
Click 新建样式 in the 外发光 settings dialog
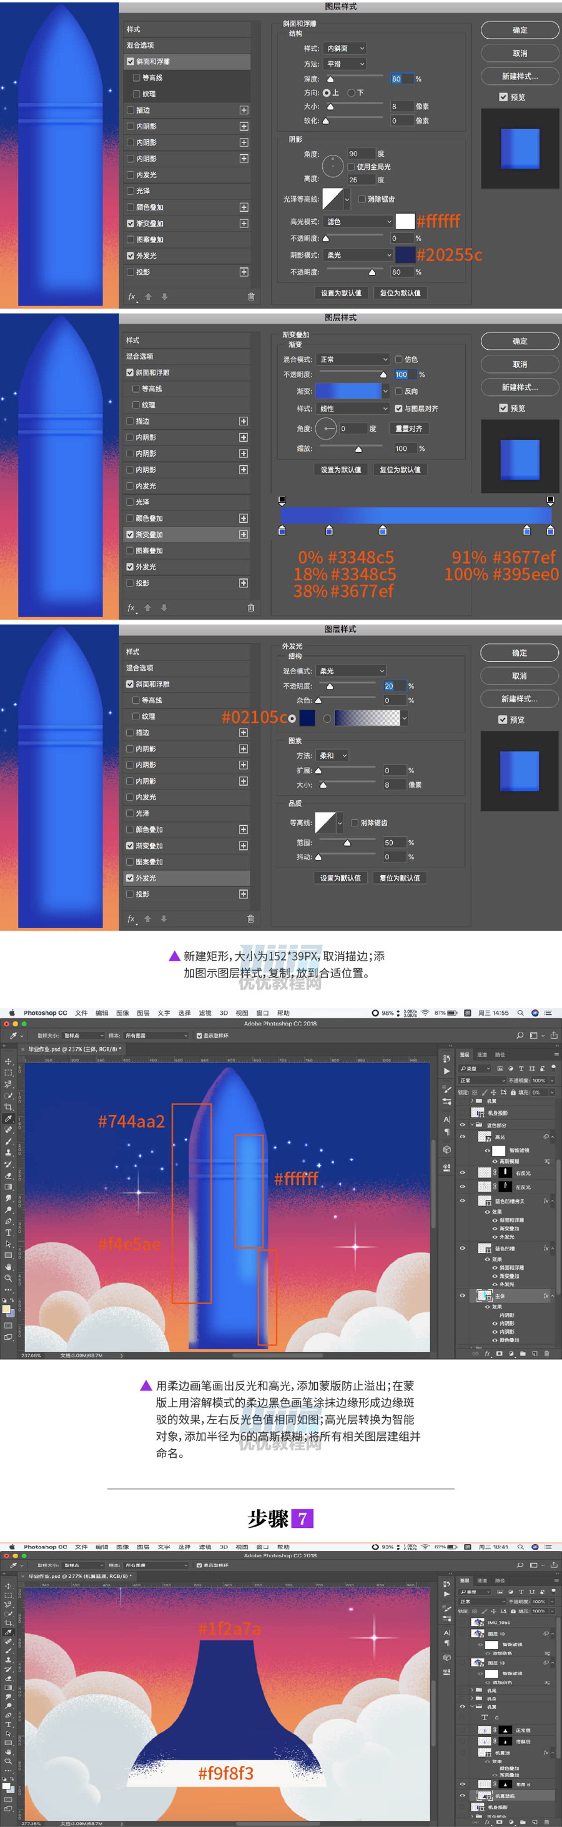point(520,698)
